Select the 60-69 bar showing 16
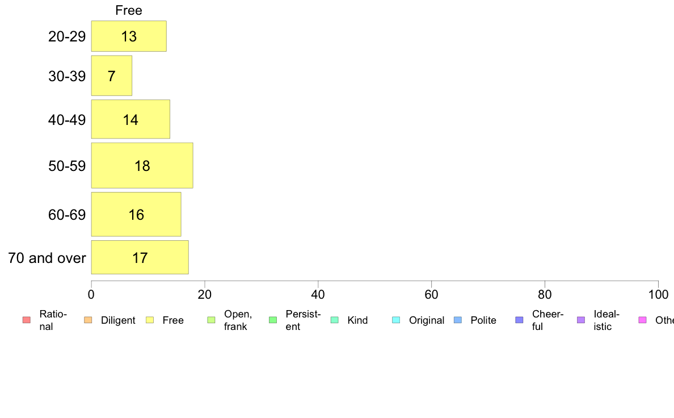The width and height of the screenshot is (674, 418). 136,214
